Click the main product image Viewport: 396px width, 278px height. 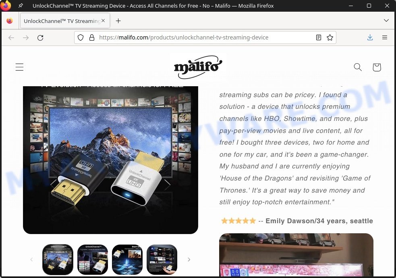coord(110,160)
